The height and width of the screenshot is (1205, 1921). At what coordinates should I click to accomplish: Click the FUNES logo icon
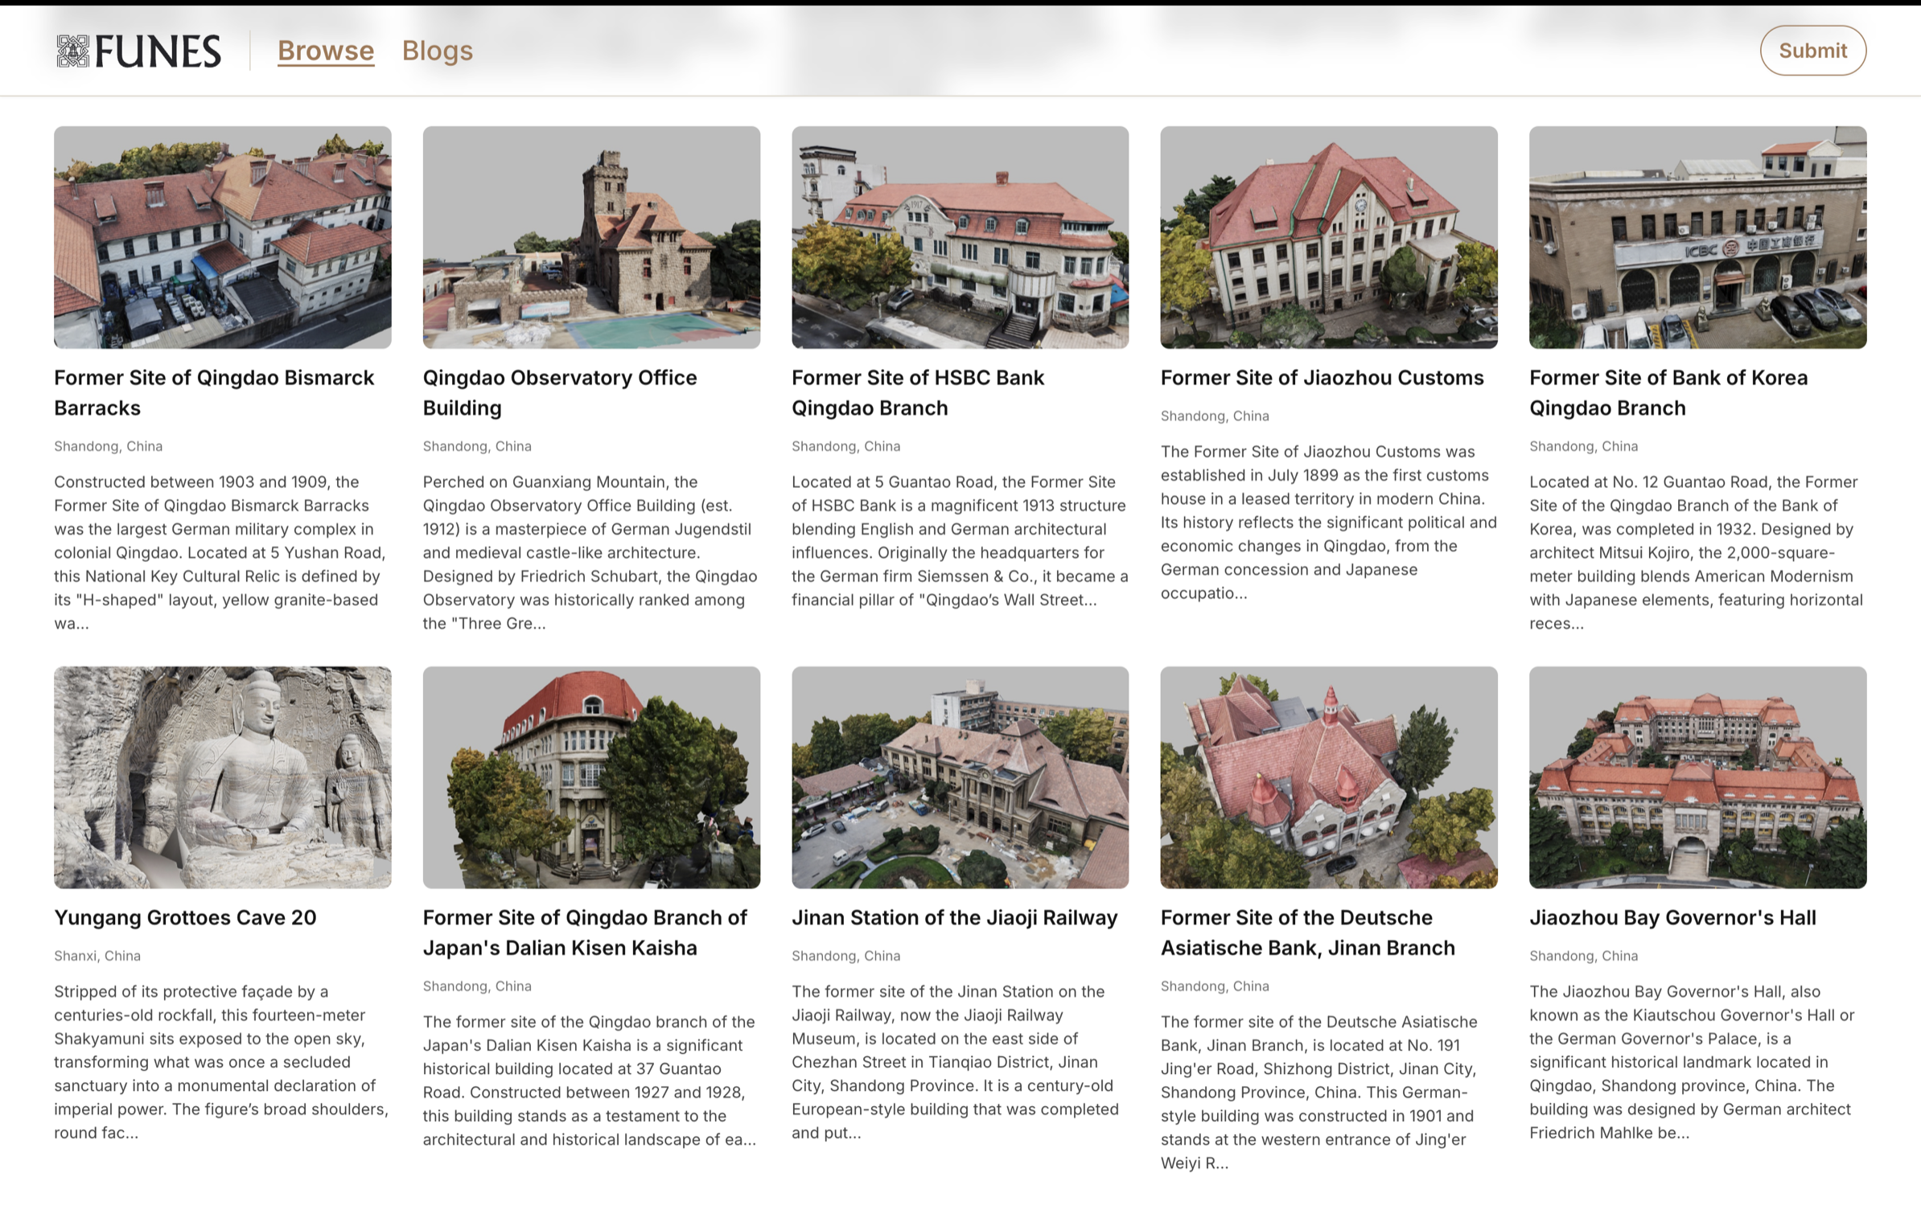pos(72,51)
